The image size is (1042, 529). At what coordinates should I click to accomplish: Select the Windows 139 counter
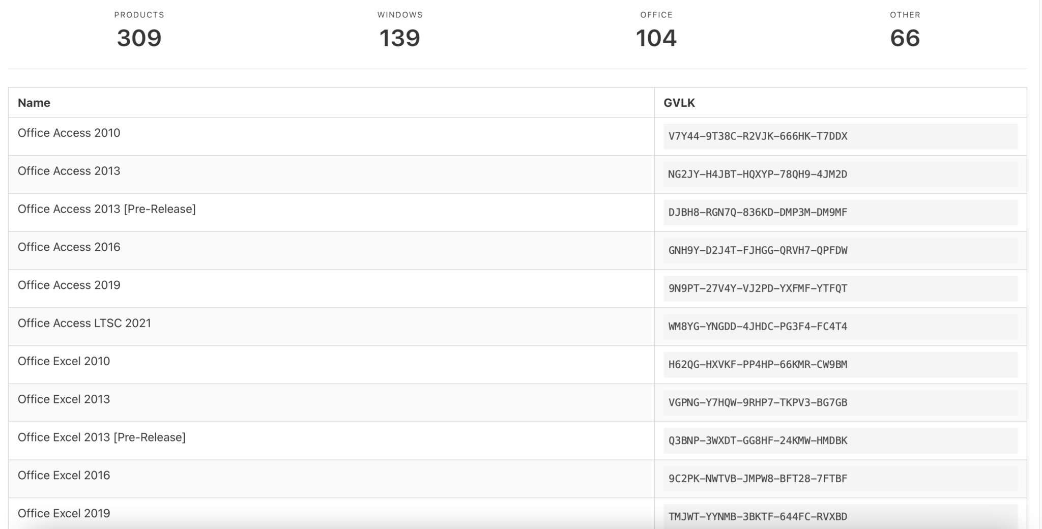click(399, 32)
